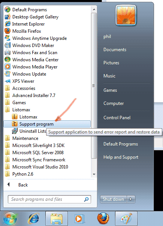Screen dimensions: 163x226
Task: Expand the Advanced Installer 7.7 folder
Action: pyautogui.click(x=47, y=96)
